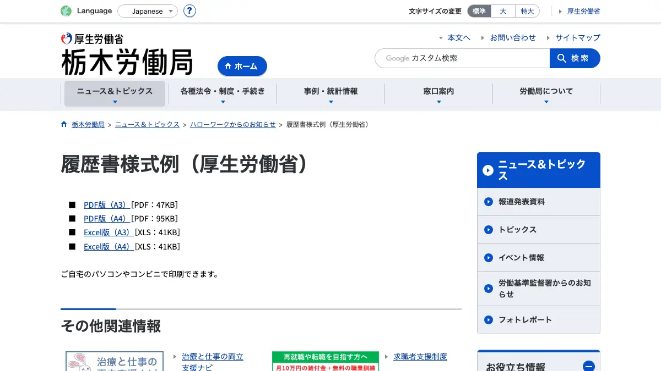
Task: Open トピックス sidebar item
Action: point(539,230)
